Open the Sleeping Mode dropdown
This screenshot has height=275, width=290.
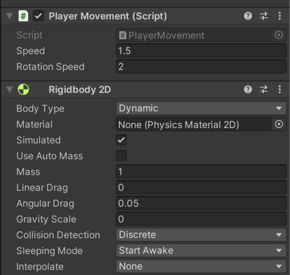pos(201,251)
